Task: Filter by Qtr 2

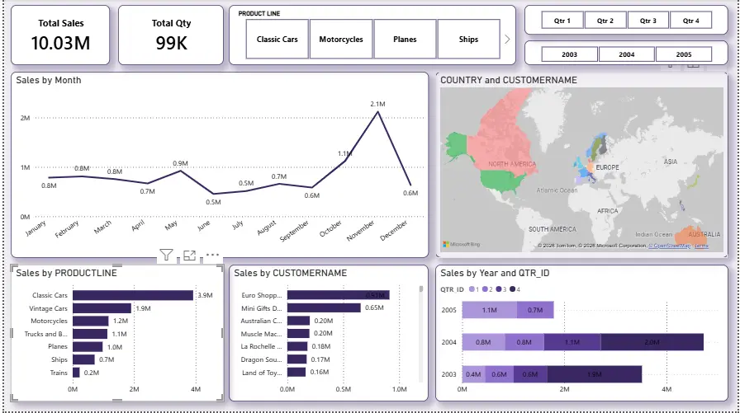Action: (605, 21)
